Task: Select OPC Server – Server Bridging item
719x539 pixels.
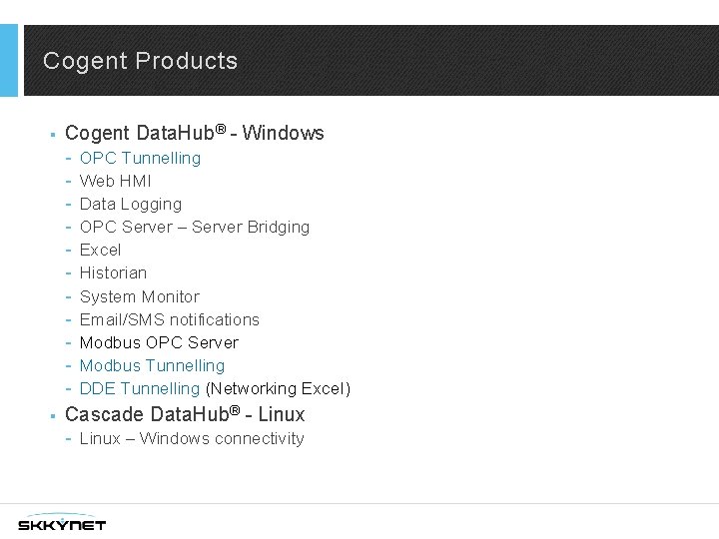Action: pos(195,227)
